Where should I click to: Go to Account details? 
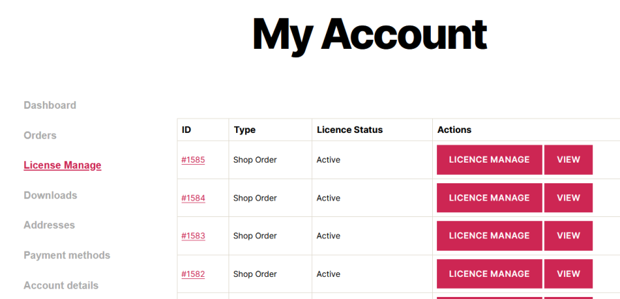coord(61,285)
